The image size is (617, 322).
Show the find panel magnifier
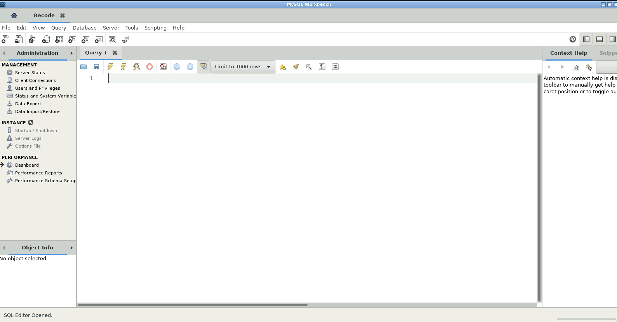point(309,67)
